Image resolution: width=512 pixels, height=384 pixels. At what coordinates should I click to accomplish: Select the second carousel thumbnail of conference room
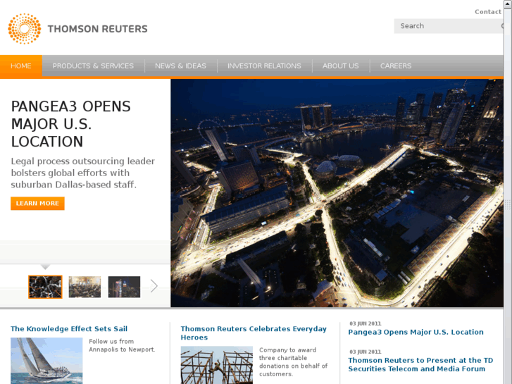(x=85, y=287)
